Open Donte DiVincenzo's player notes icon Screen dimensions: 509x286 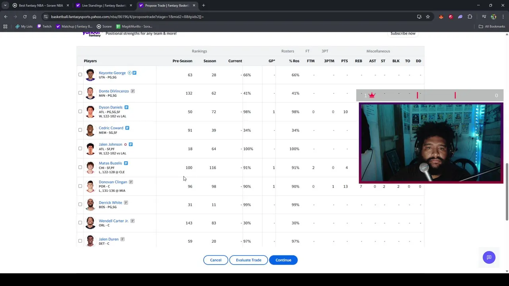pos(133,91)
